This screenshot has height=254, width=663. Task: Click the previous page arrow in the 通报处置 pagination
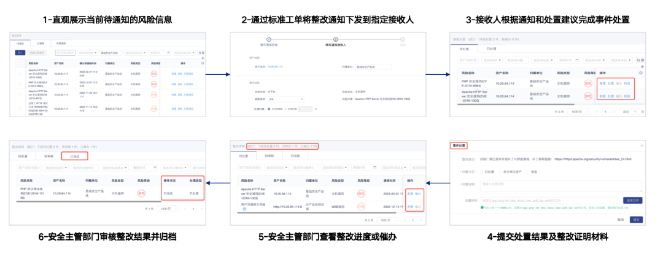click(x=595, y=112)
